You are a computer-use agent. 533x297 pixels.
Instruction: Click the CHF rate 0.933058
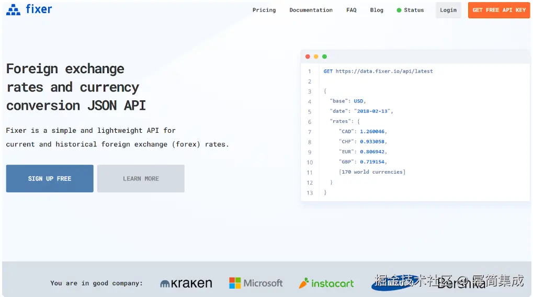tap(372, 142)
